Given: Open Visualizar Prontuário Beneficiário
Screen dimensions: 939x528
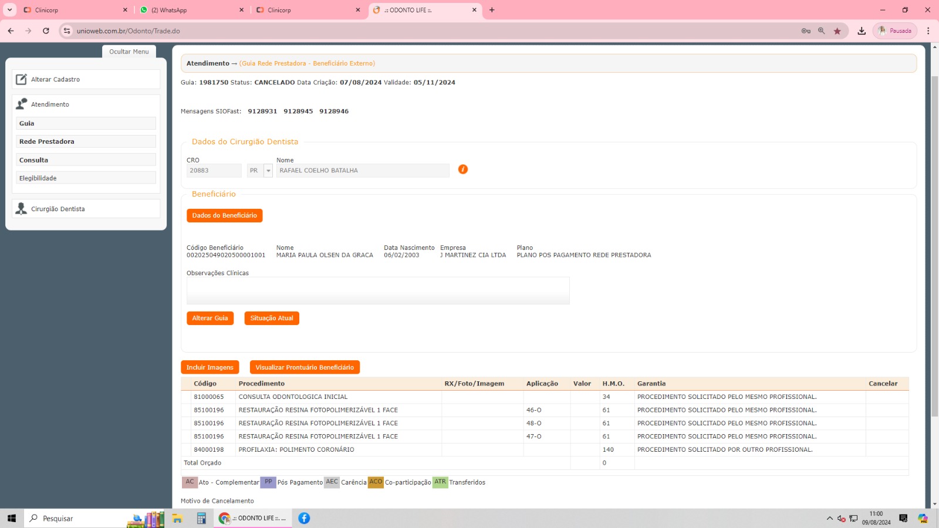Looking at the screenshot, I should 305,367.
